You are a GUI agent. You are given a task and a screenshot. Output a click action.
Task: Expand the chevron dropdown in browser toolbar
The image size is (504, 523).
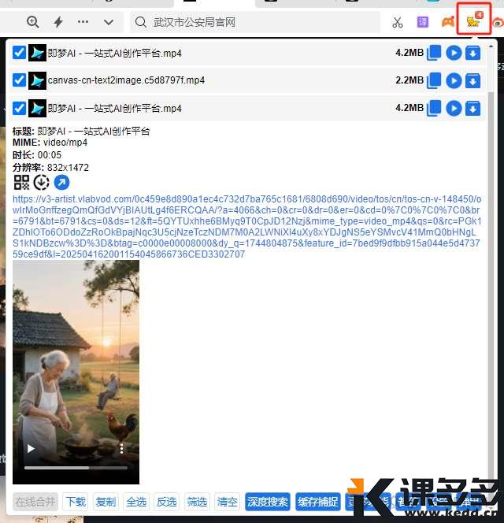109,22
